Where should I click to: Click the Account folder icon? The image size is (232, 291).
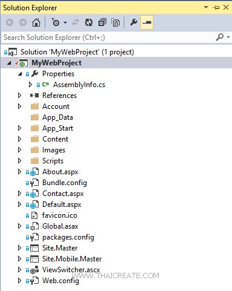coord(34,106)
